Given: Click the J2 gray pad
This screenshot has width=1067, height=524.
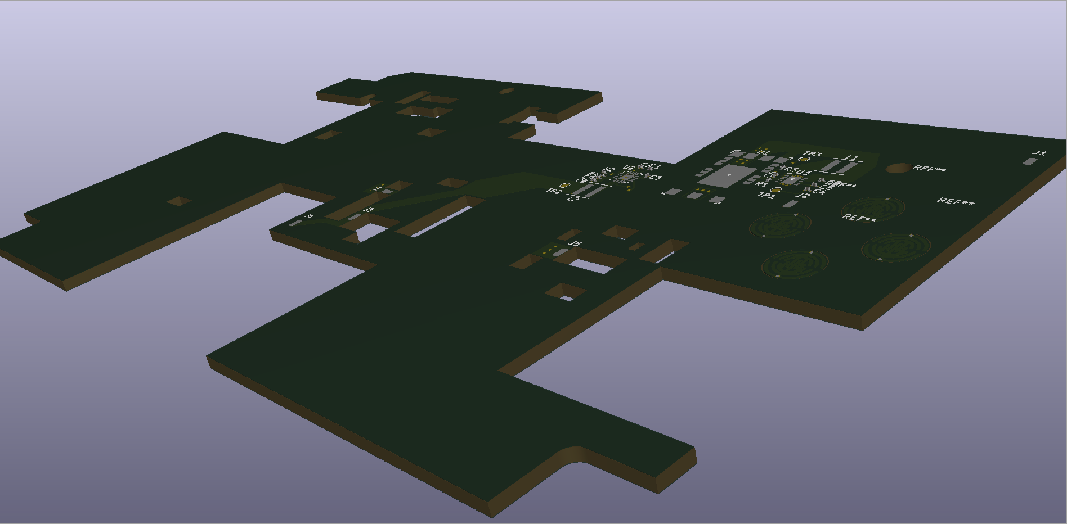Looking at the screenshot, I should click(791, 204).
